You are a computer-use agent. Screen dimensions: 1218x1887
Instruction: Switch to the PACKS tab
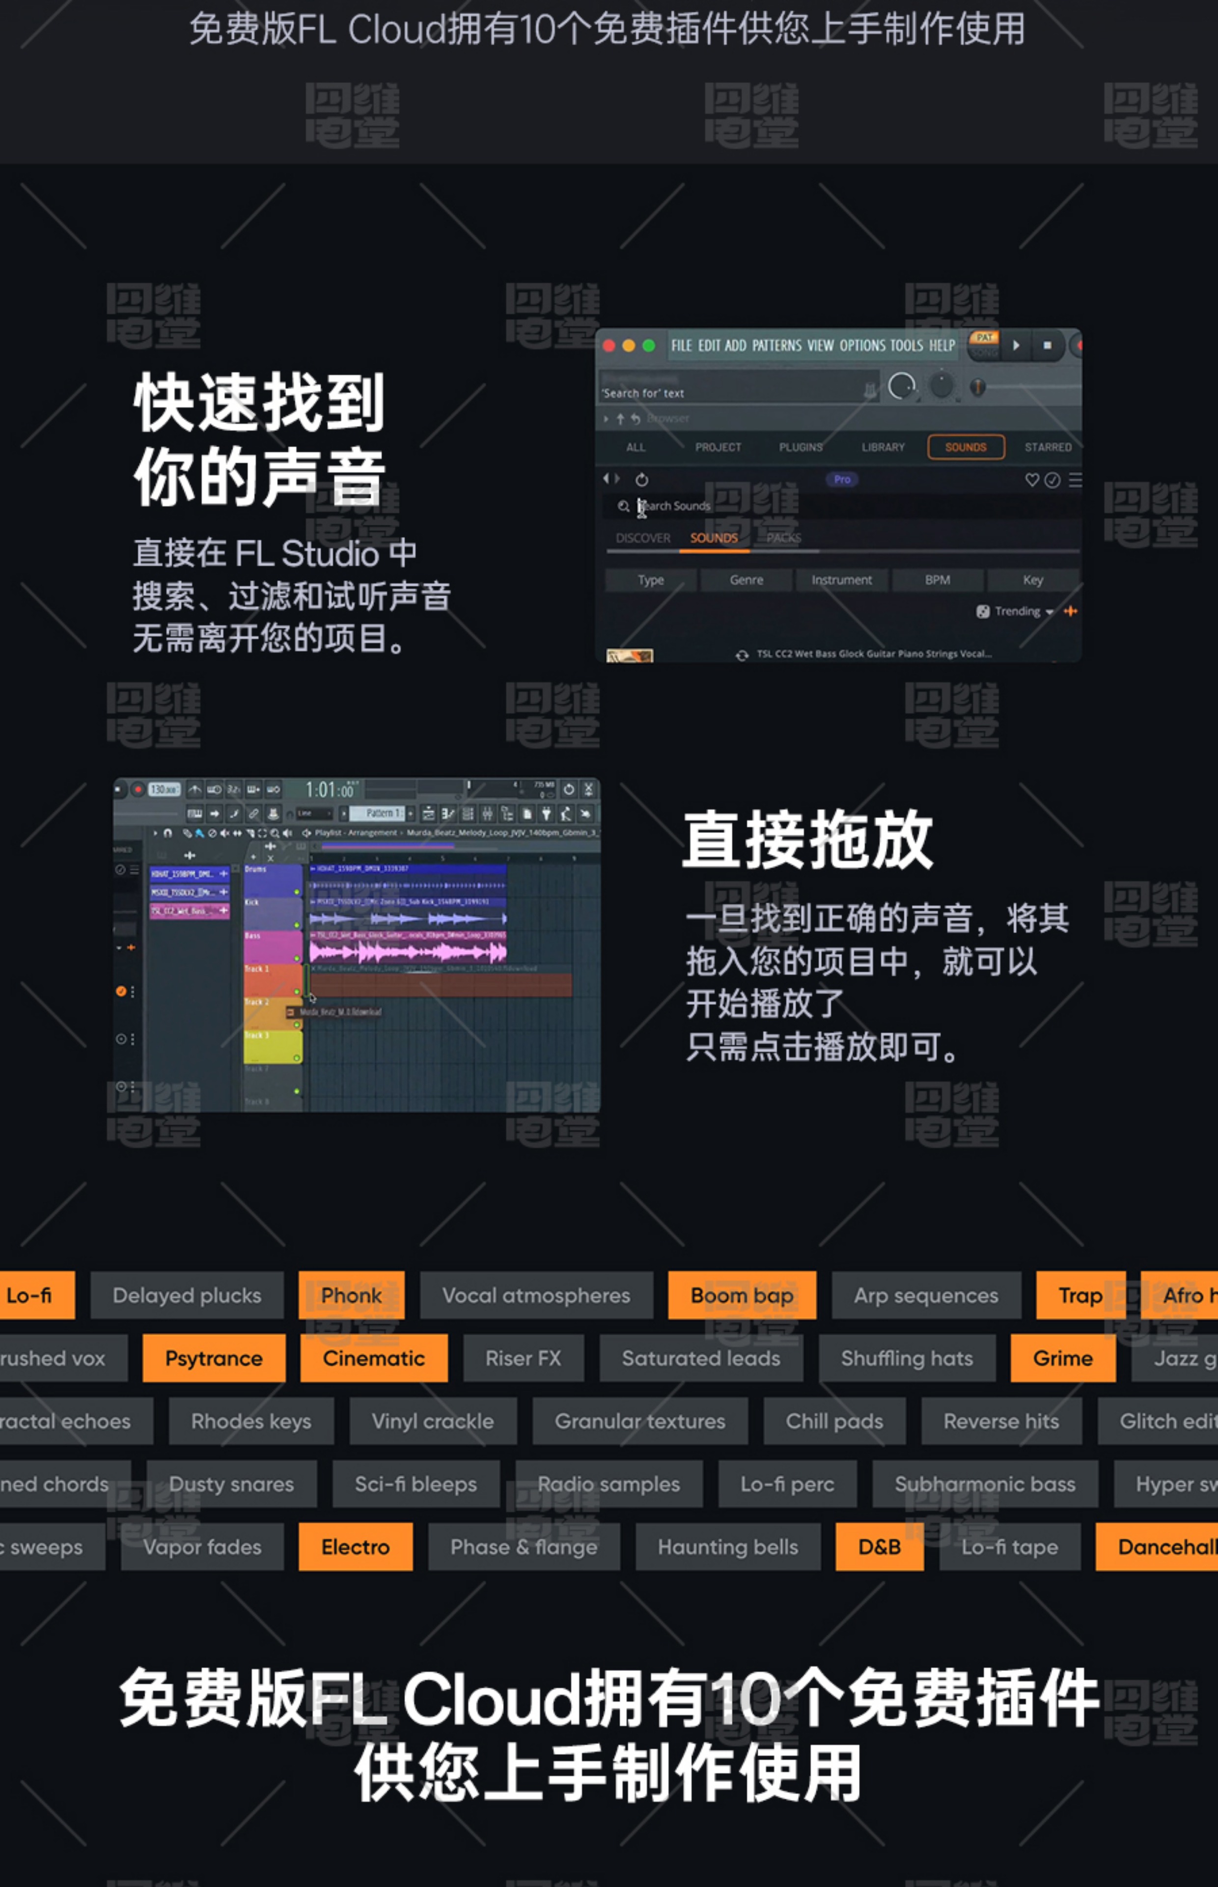[783, 538]
